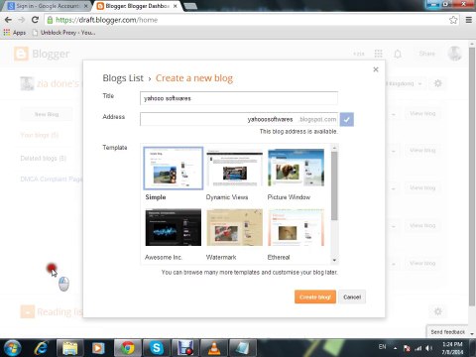Open the Windows Start menu
The image size is (476, 357).
(12, 348)
